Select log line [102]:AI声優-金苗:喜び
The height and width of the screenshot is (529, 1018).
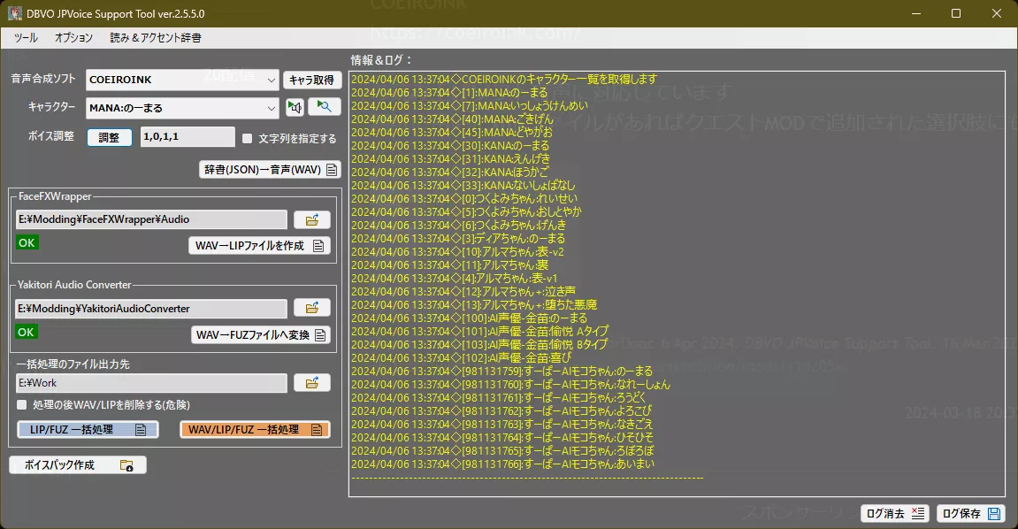click(x=462, y=357)
